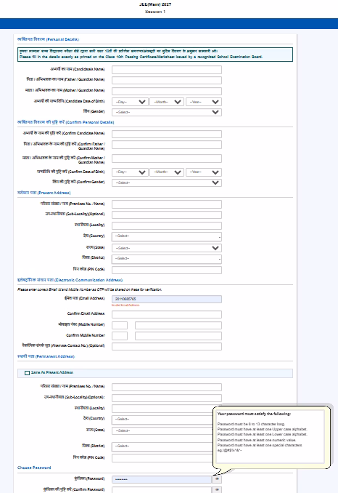Viewport: 338px width, 493px height.
Task: Open the Confirm Gender dropdown
Action: (167, 183)
